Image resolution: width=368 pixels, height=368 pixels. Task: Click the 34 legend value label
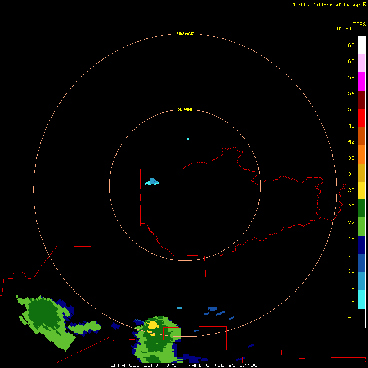coord(351,174)
